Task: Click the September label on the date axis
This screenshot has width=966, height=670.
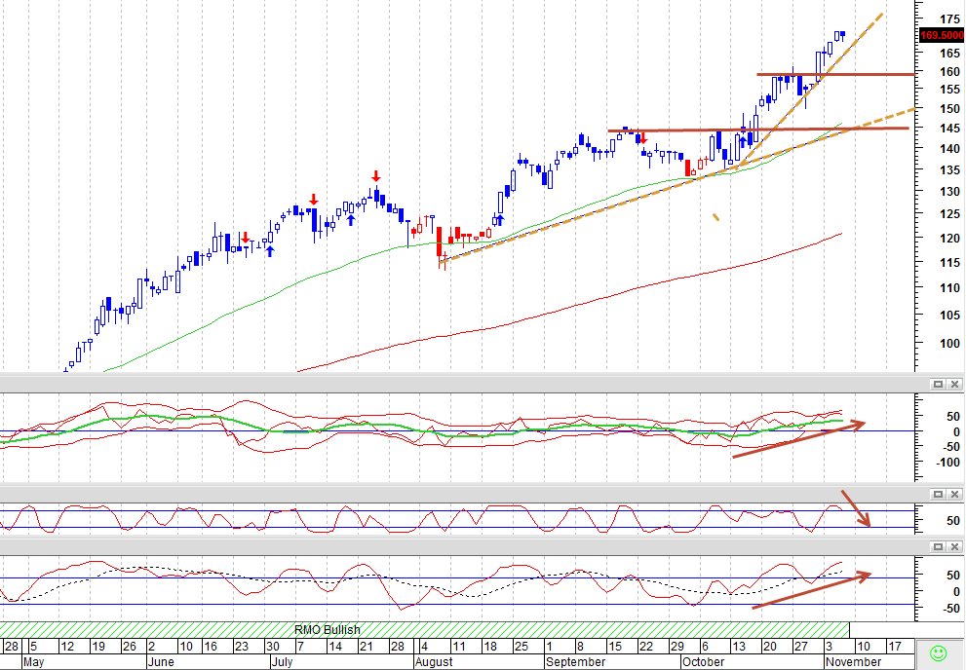Action: point(575,662)
